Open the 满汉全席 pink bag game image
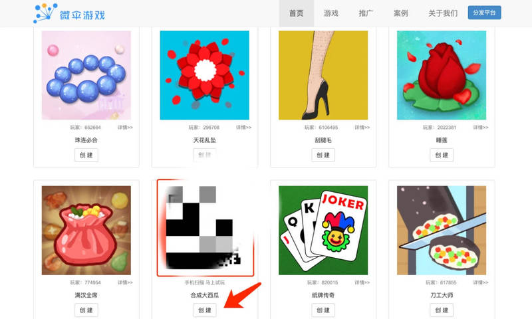This screenshot has width=532, height=319. [86, 230]
